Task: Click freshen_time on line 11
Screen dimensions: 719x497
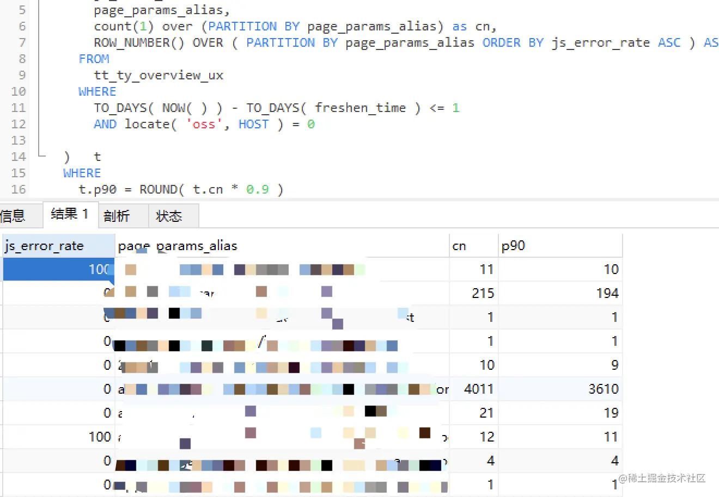Action: tap(361, 108)
